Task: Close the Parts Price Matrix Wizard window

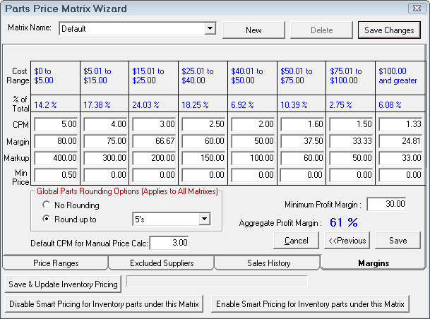Action: point(418,8)
